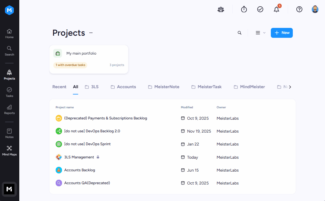Switch to the Recent tab

(x=59, y=87)
